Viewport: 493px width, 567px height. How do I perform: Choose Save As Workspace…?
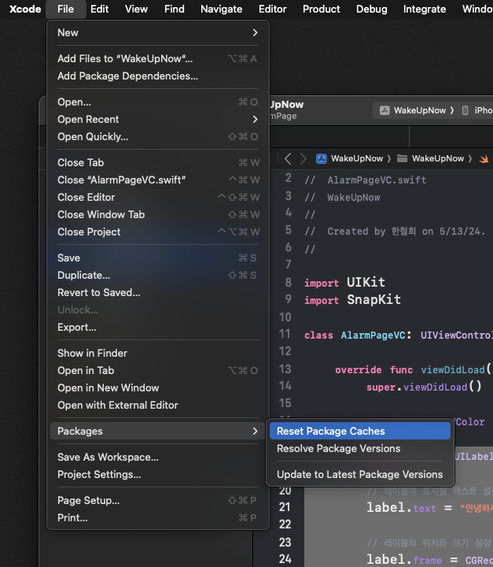pos(158,457)
